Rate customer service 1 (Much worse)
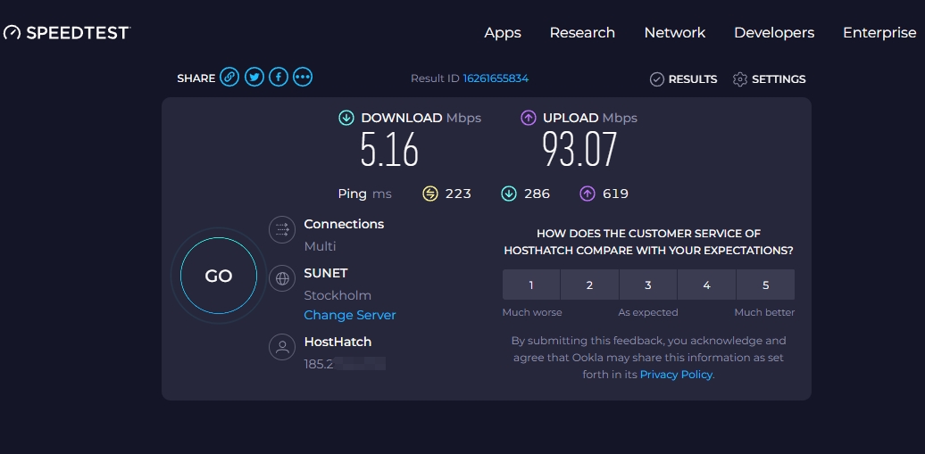This screenshot has height=454, width=925. (x=531, y=285)
